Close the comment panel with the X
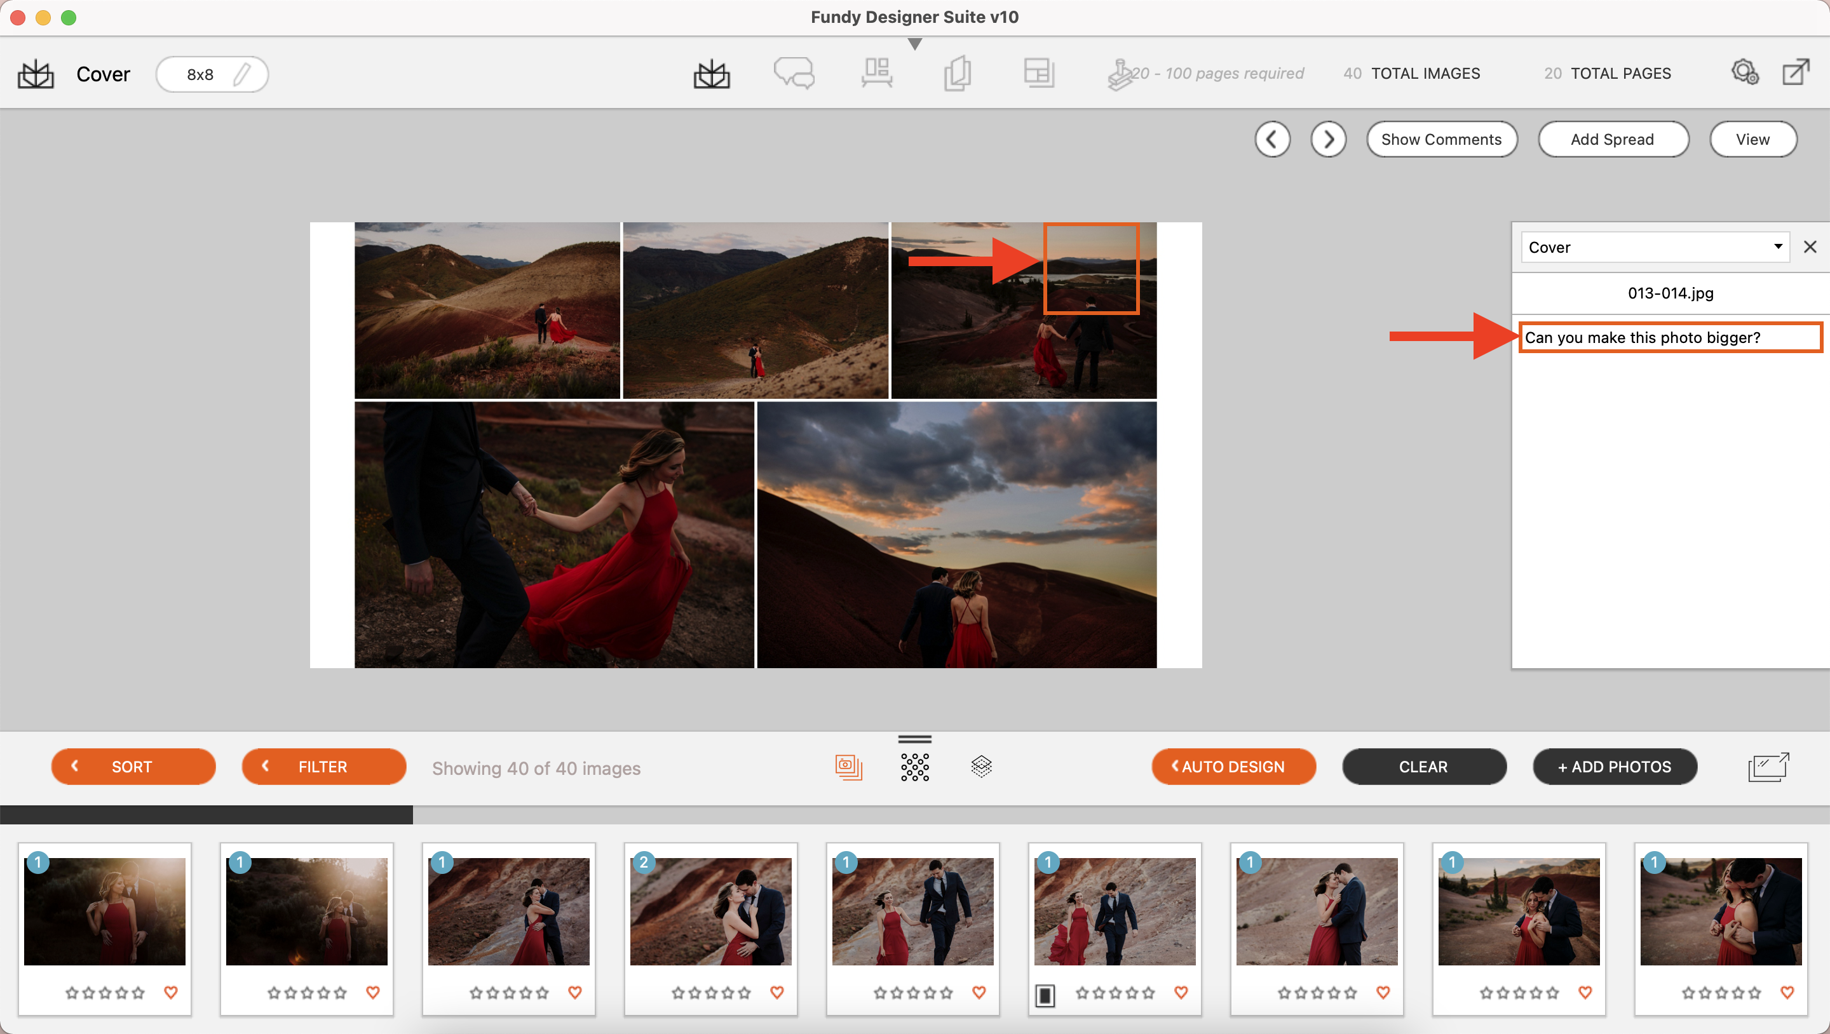 (x=1810, y=247)
